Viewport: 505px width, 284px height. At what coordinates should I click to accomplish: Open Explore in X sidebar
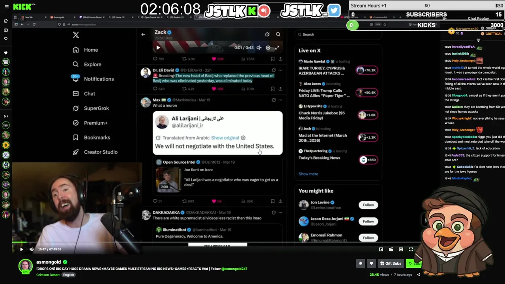click(87, 64)
